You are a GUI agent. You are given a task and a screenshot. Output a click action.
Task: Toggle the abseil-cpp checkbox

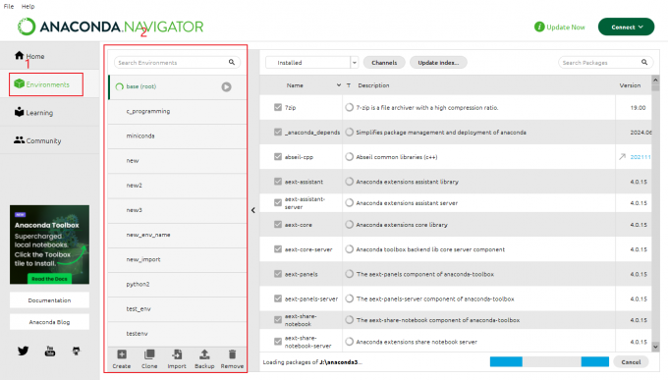(278, 157)
